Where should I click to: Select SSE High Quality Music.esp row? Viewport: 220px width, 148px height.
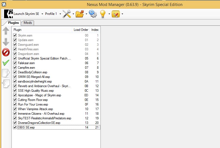point(56,91)
